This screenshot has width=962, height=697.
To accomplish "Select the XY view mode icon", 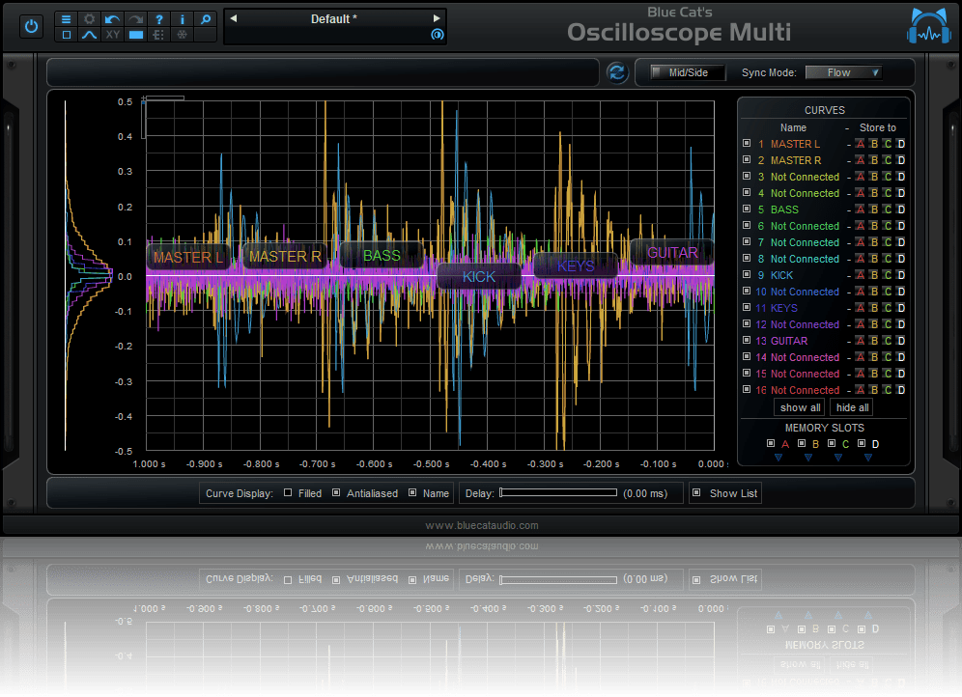I will click(113, 35).
